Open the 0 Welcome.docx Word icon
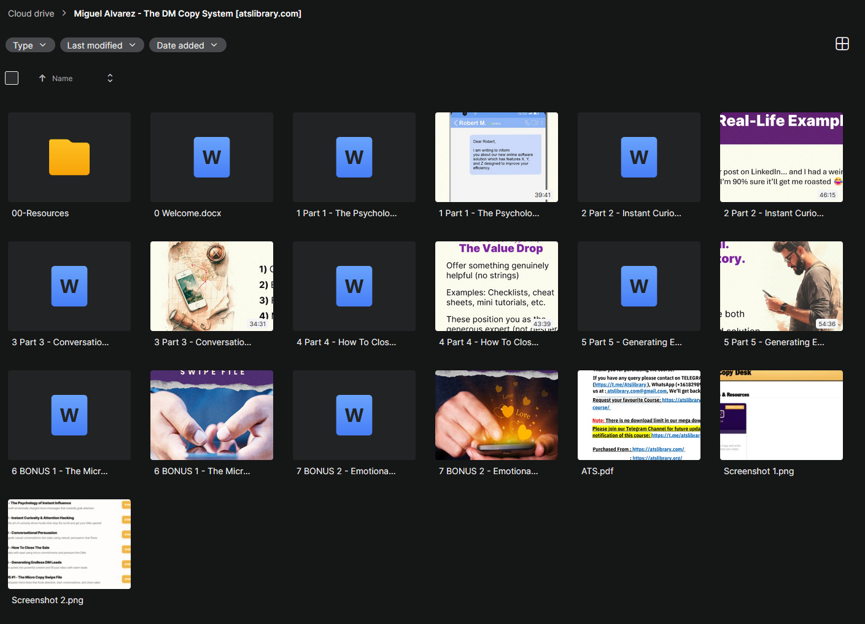This screenshot has width=865, height=624. 212,157
